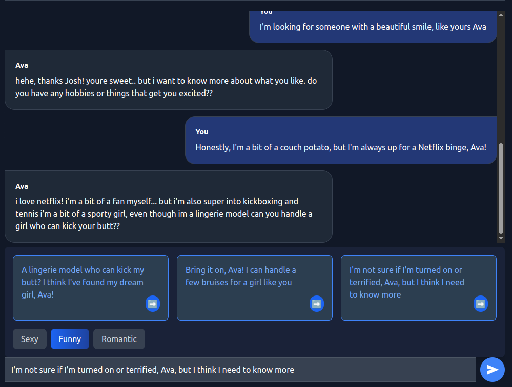Click the "You" label above the Netflix message
Viewport: 512px width, 387px height.
202,132
